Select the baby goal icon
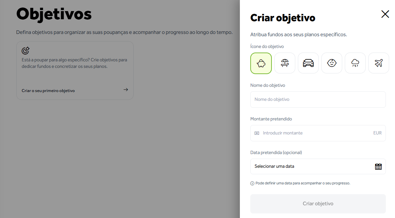Screen dimensions: 395x218 coord(331,63)
